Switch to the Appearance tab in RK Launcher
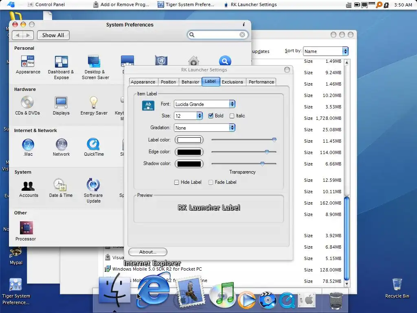 click(x=143, y=82)
